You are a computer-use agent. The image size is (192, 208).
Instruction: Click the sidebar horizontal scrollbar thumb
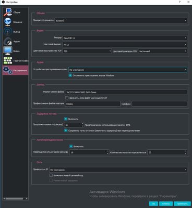tap(15, 199)
